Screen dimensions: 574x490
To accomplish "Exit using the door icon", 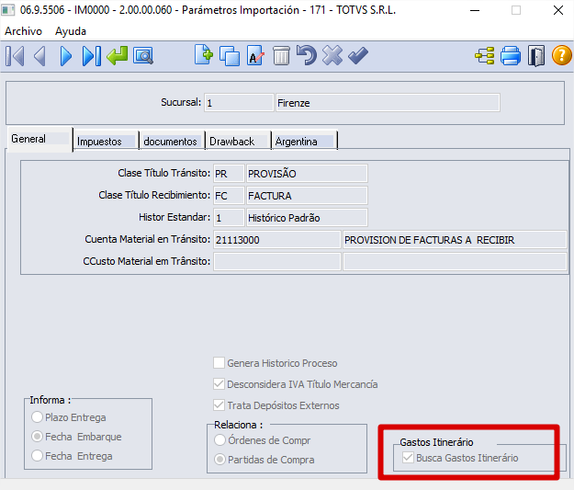I will 536,56.
